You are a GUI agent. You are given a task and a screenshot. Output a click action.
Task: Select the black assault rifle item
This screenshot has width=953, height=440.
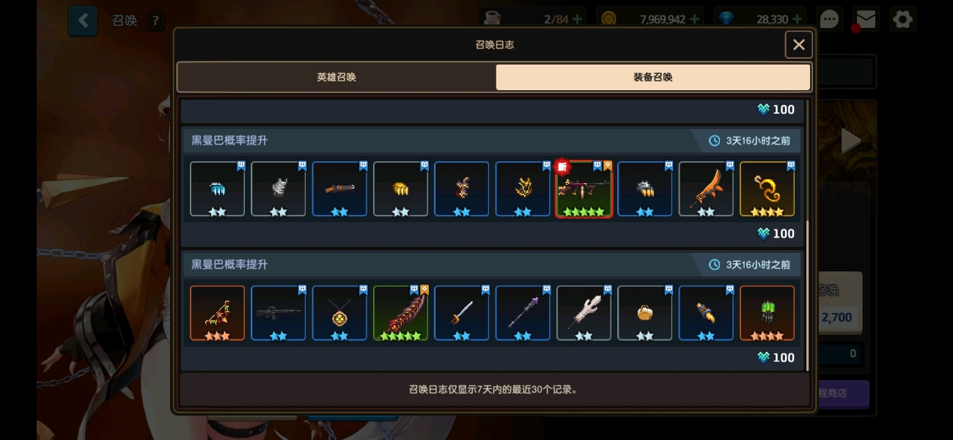pos(279,313)
